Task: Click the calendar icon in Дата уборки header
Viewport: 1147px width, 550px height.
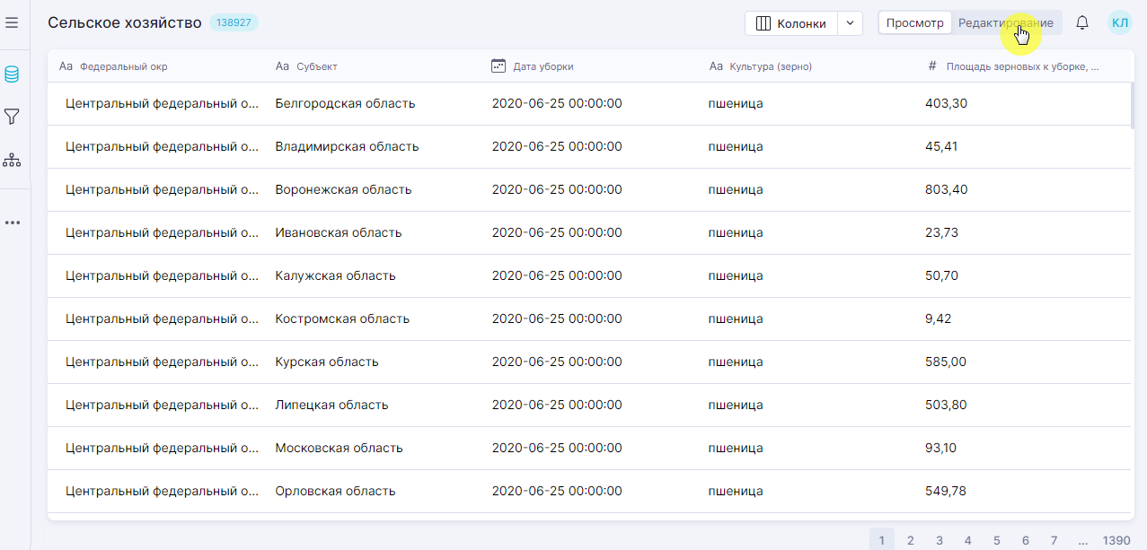Action: click(x=499, y=65)
